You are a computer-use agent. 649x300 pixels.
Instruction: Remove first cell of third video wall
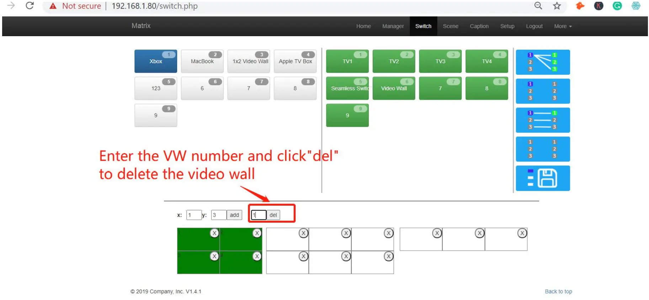click(437, 233)
